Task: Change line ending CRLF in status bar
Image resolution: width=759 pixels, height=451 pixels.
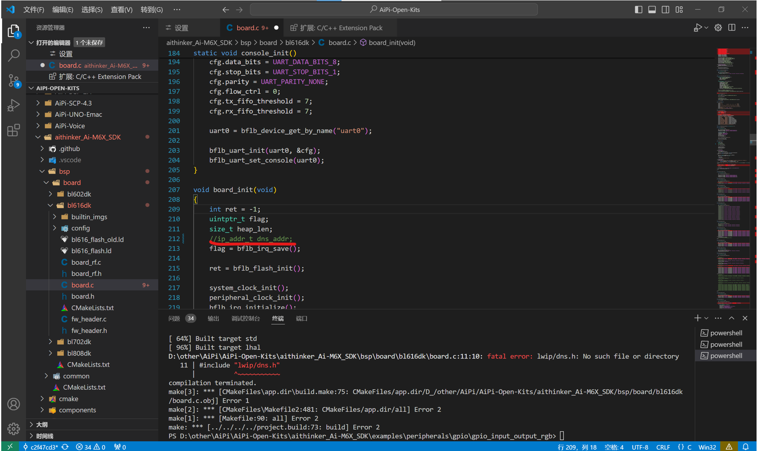Action: click(x=663, y=447)
